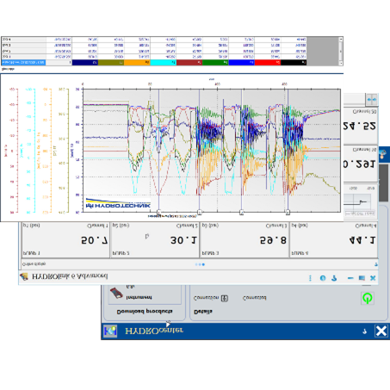Select the Channel 1 tile showing 20.7
Screen dimensions: 390x390
tap(65, 239)
